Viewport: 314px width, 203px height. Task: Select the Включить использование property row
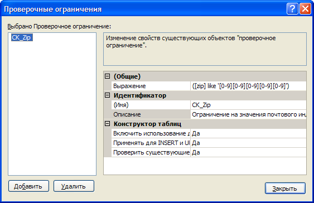coord(151,133)
